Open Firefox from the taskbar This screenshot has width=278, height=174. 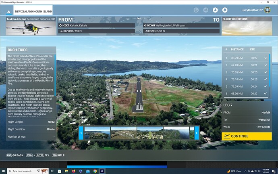pyautogui.click(x=74, y=171)
